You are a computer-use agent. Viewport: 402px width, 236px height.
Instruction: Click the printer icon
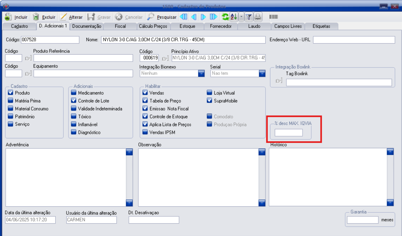pyautogui.click(x=258, y=17)
